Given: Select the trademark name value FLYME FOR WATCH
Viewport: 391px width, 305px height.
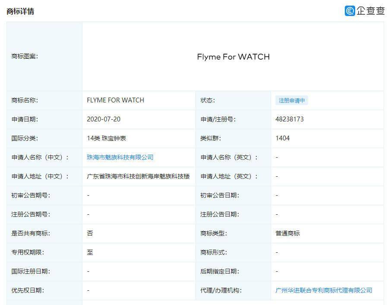Looking at the screenshot, I should [x=116, y=100].
